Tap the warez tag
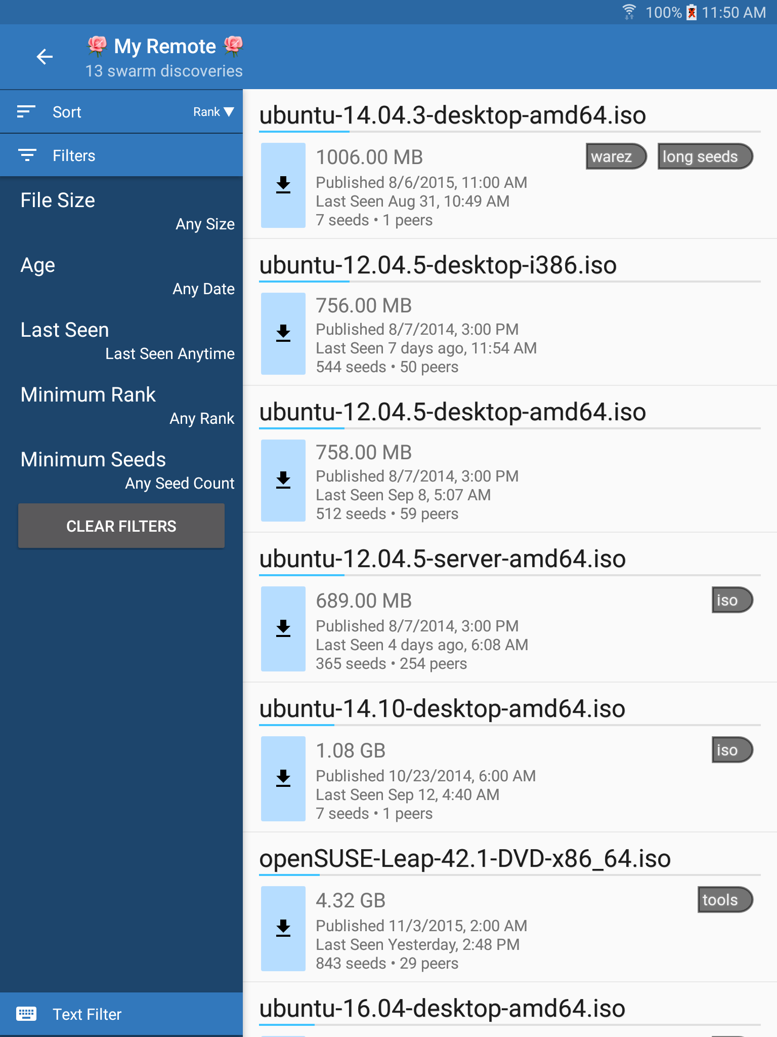777x1037 pixels. 616,156
